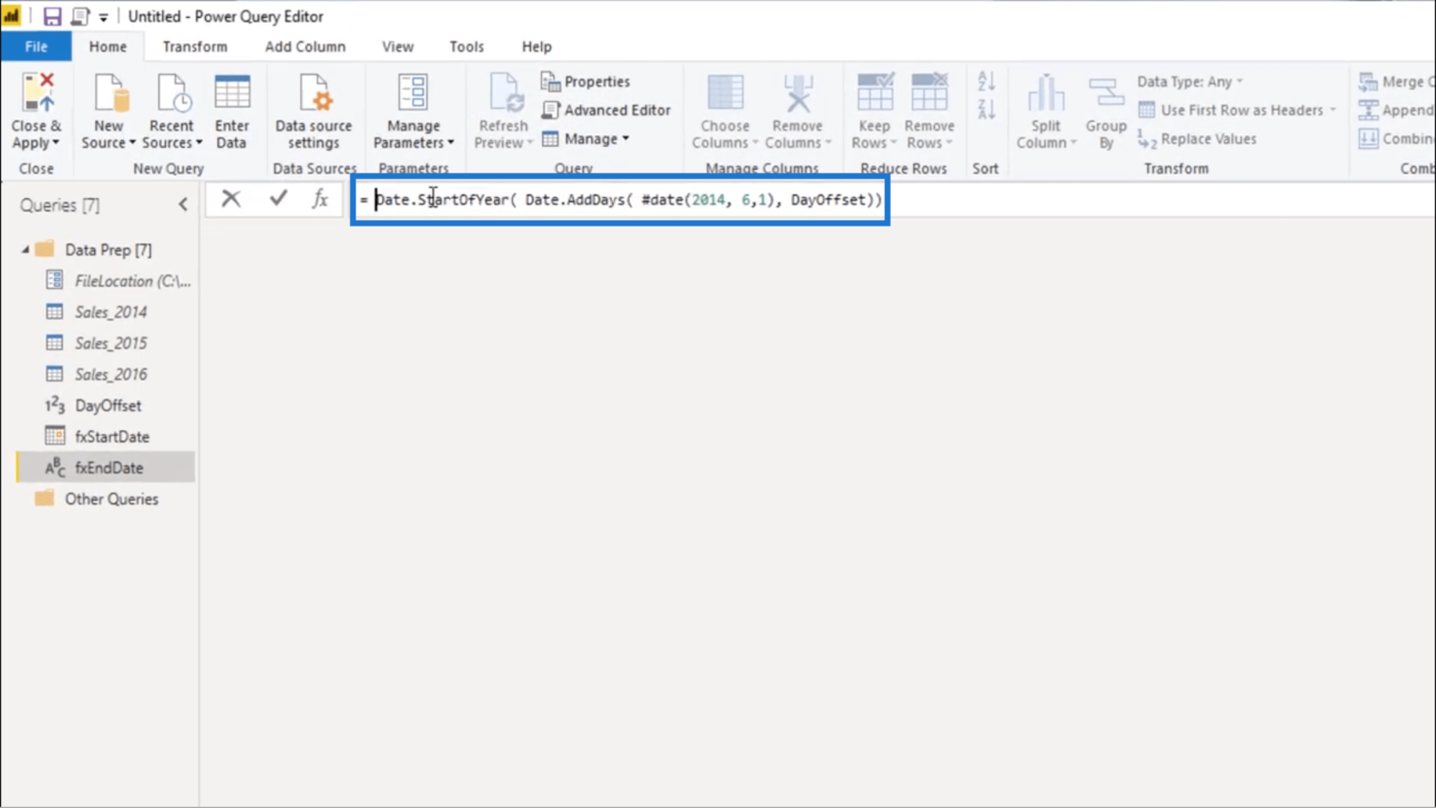Collapse the Data Prep folder
The width and height of the screenshot is (1436, 808).
(26, 250)
